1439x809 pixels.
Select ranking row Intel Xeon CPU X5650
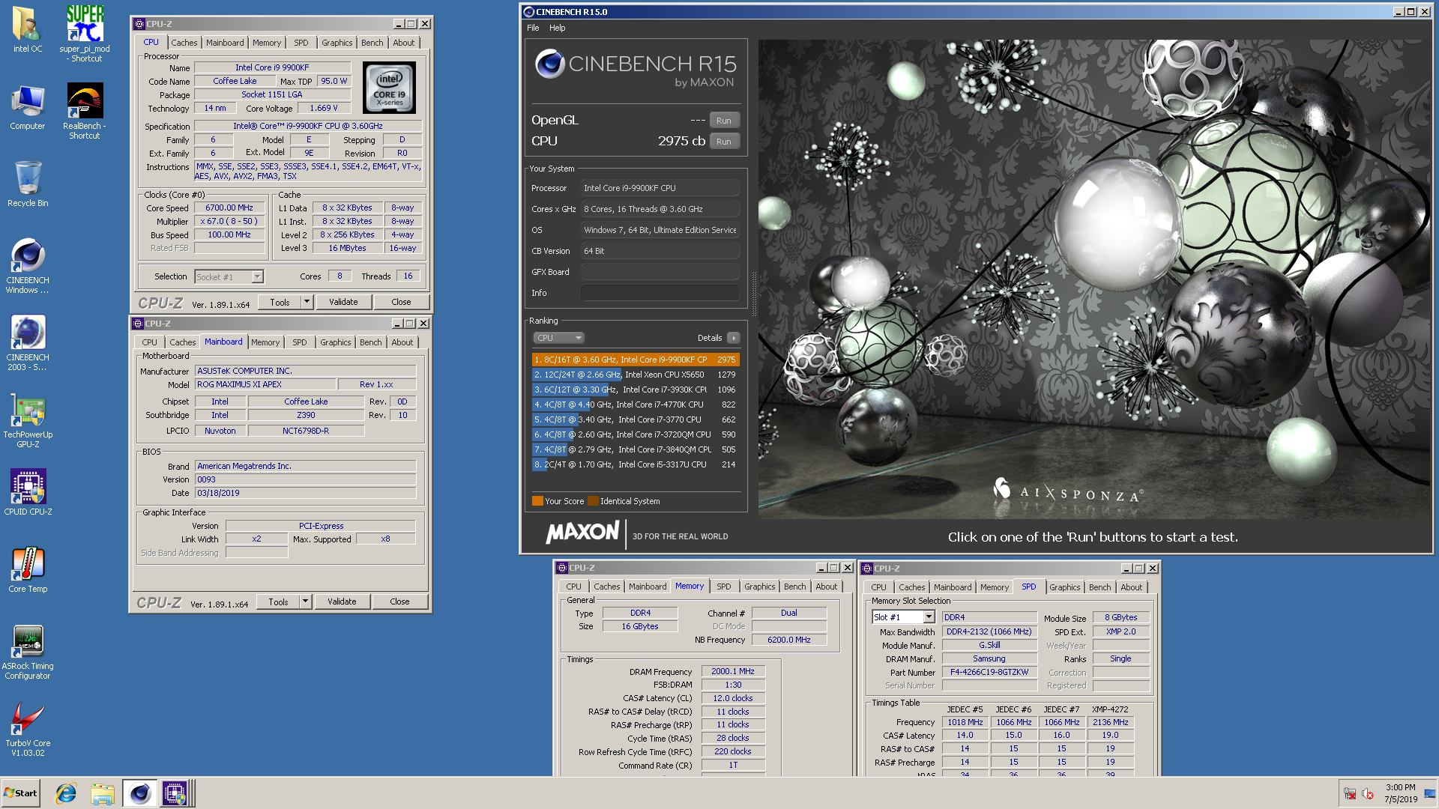coord(636,375)
